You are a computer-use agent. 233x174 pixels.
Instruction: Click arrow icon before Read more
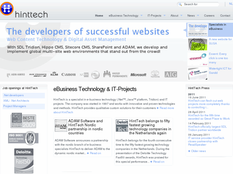pos(158,108)
